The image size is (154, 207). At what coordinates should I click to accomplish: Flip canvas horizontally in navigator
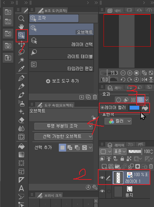pos(144,80)
